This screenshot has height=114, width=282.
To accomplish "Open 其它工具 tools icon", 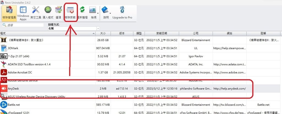I will coord(36,13).
